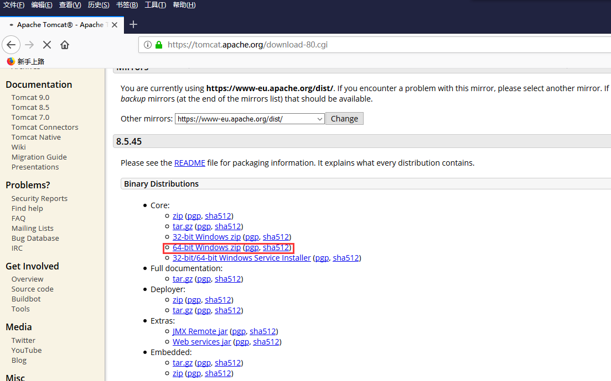
Task: Open the 历史(S) menu
Action: point(99,4)
